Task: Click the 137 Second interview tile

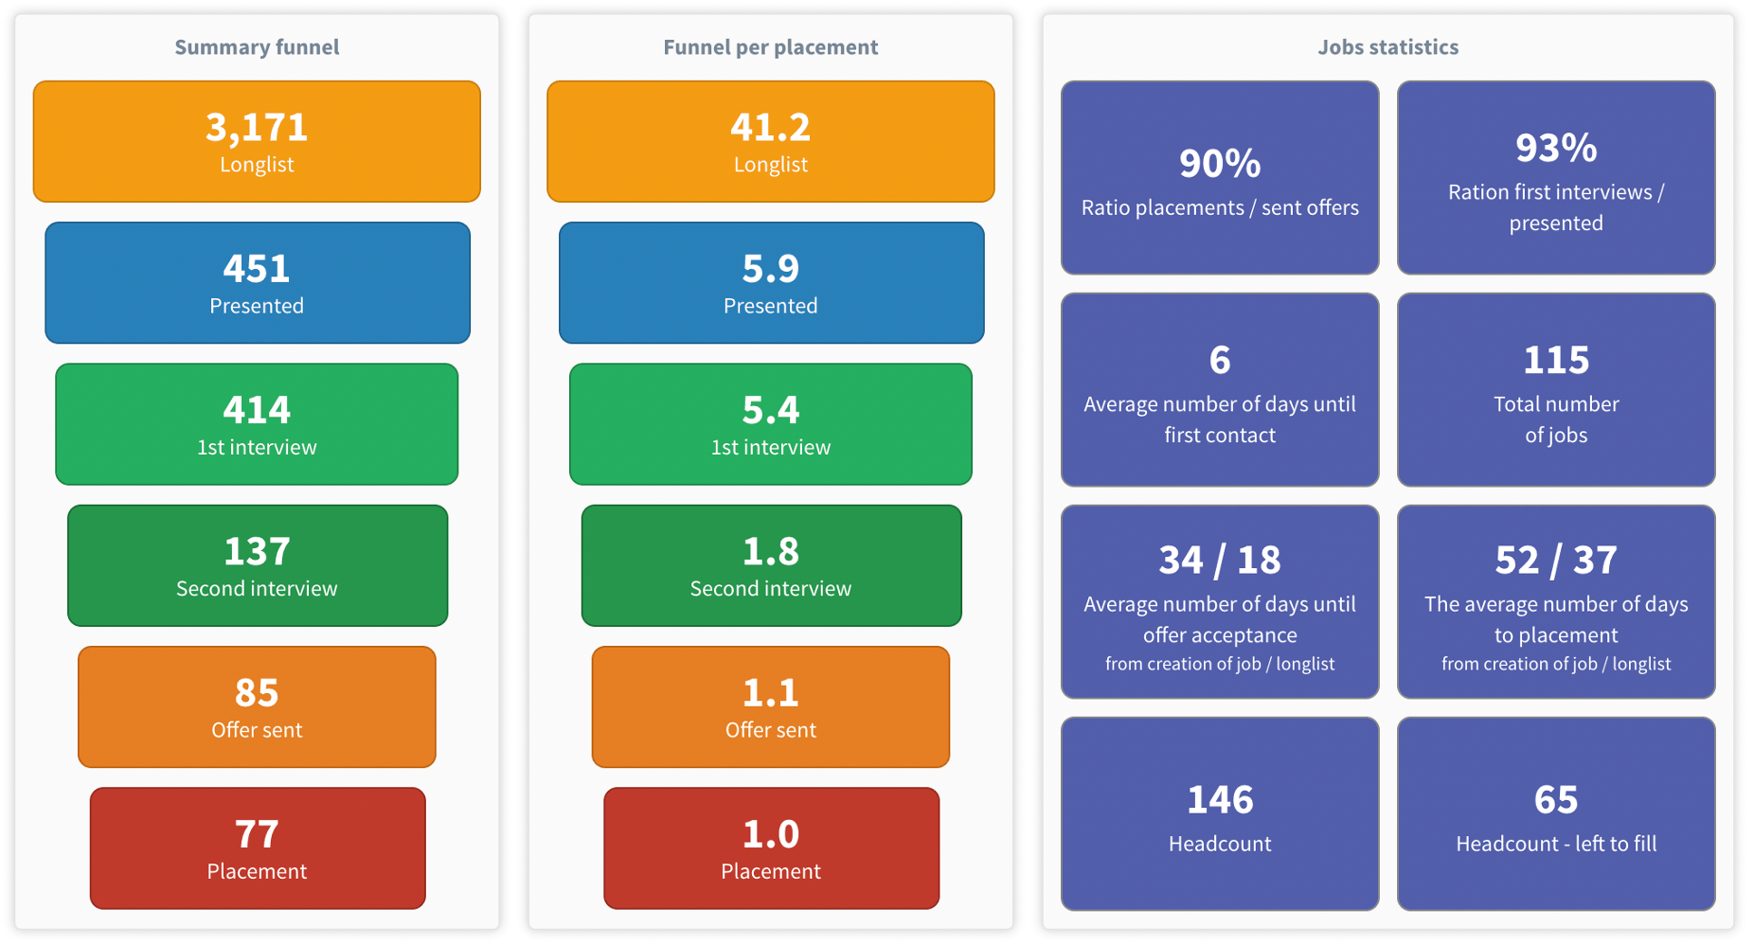Action: (x=258, y=565)
